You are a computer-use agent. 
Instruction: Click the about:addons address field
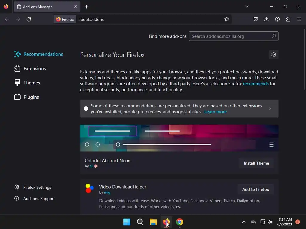pos(149,19)
